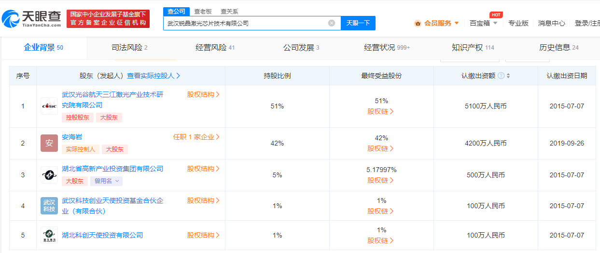Screen dimensions: 600x253
Task: View 股权链 for the 42% shareholder
Action: pos(381,148)
